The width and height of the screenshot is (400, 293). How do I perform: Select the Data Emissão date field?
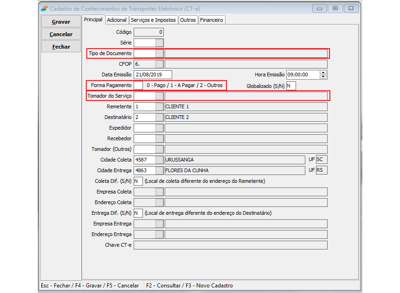(152, 75)
